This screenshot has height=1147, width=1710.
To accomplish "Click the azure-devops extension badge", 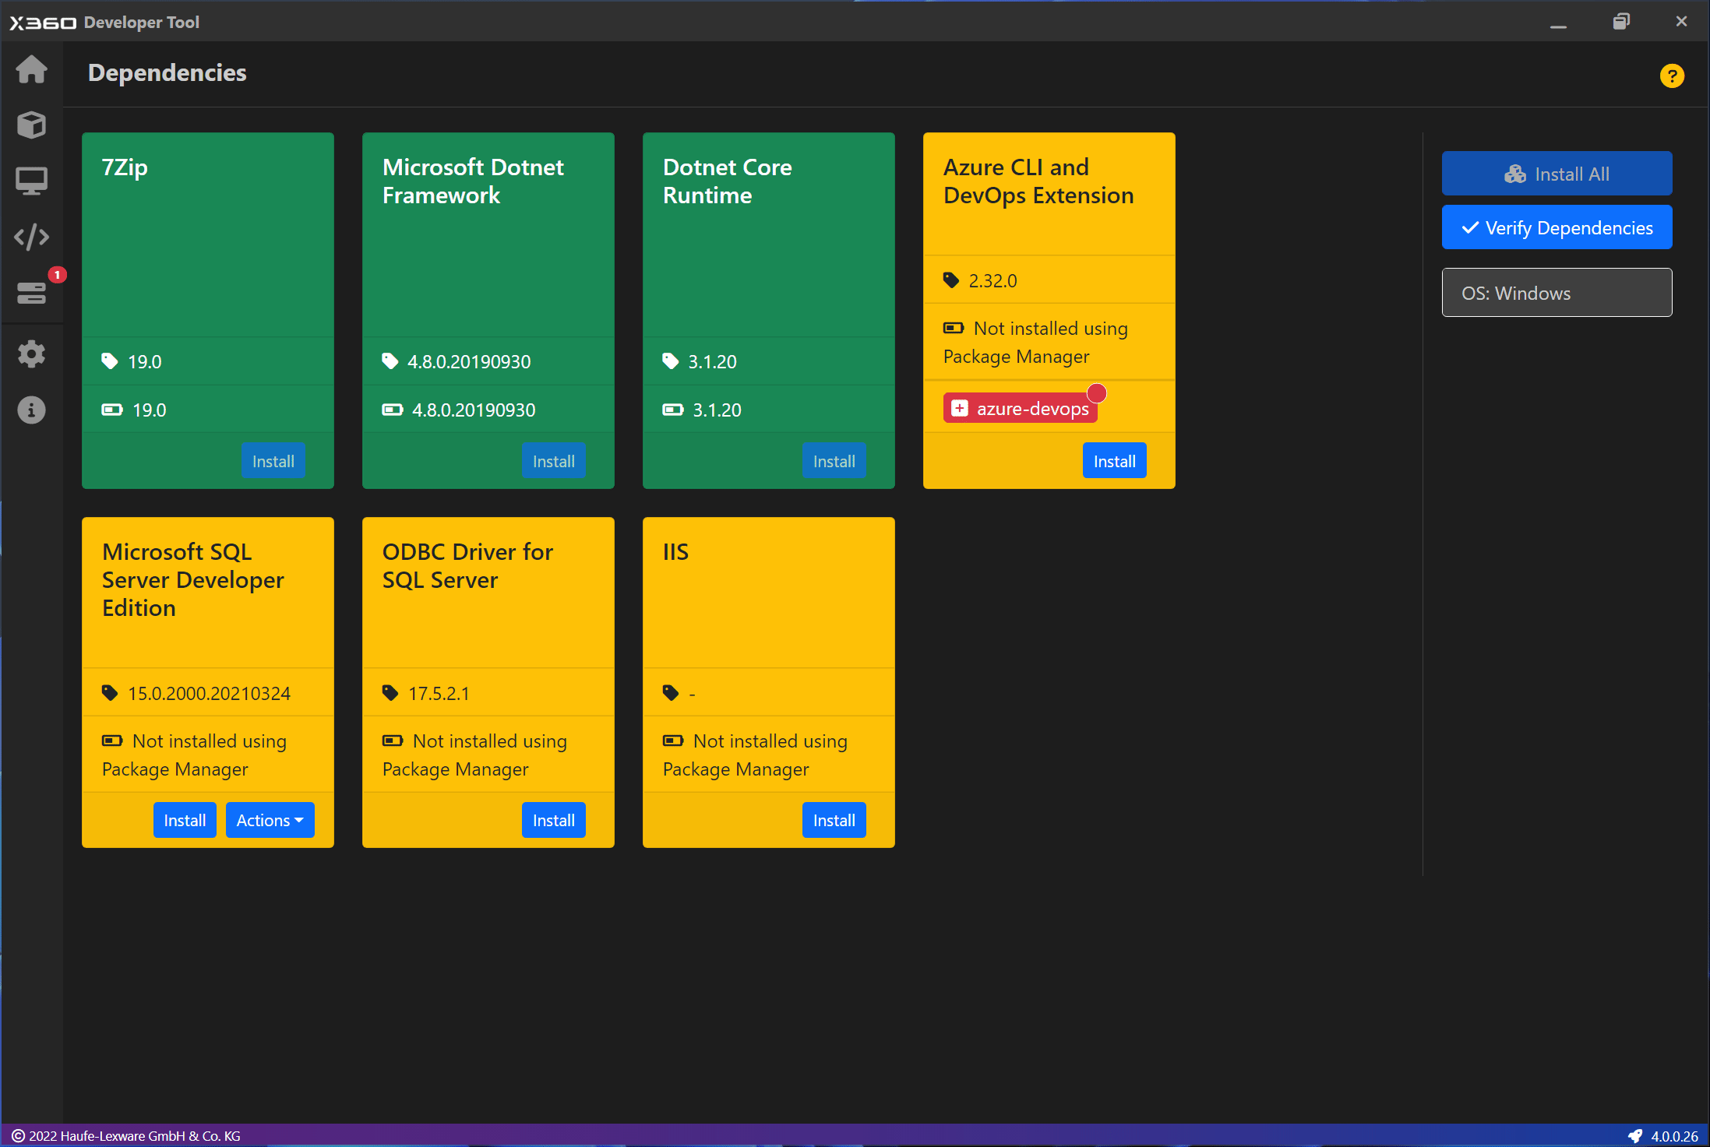I will [x=1021, y=408].
